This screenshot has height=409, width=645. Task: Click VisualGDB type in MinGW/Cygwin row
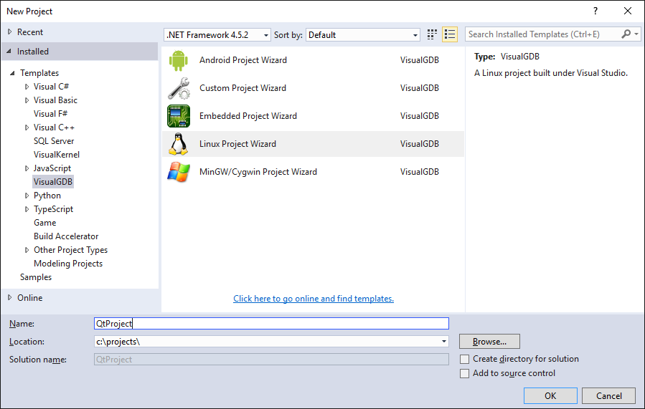[x=420, y=172]
